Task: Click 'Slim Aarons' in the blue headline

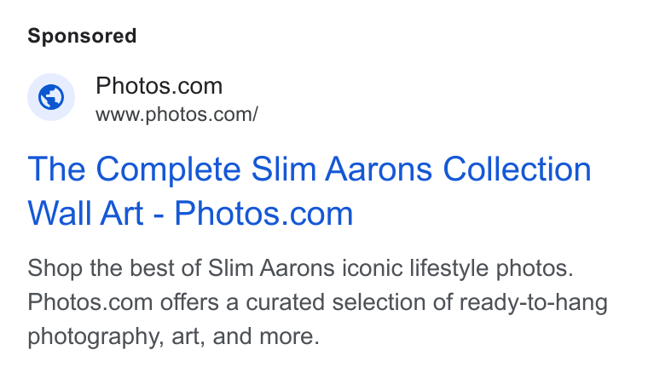Action: pos(342,169)
